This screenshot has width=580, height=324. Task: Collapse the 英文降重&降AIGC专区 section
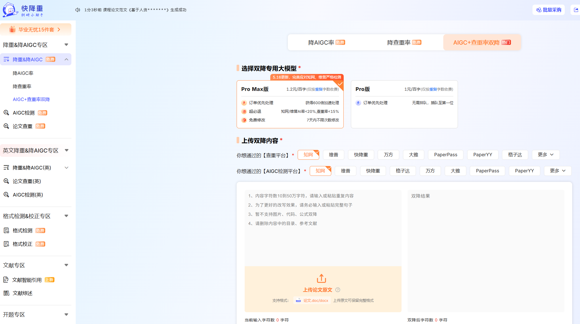[x=66, y=150]
